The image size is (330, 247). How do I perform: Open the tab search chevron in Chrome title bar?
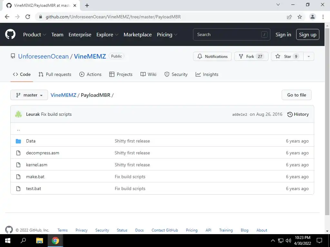(278, 5)
